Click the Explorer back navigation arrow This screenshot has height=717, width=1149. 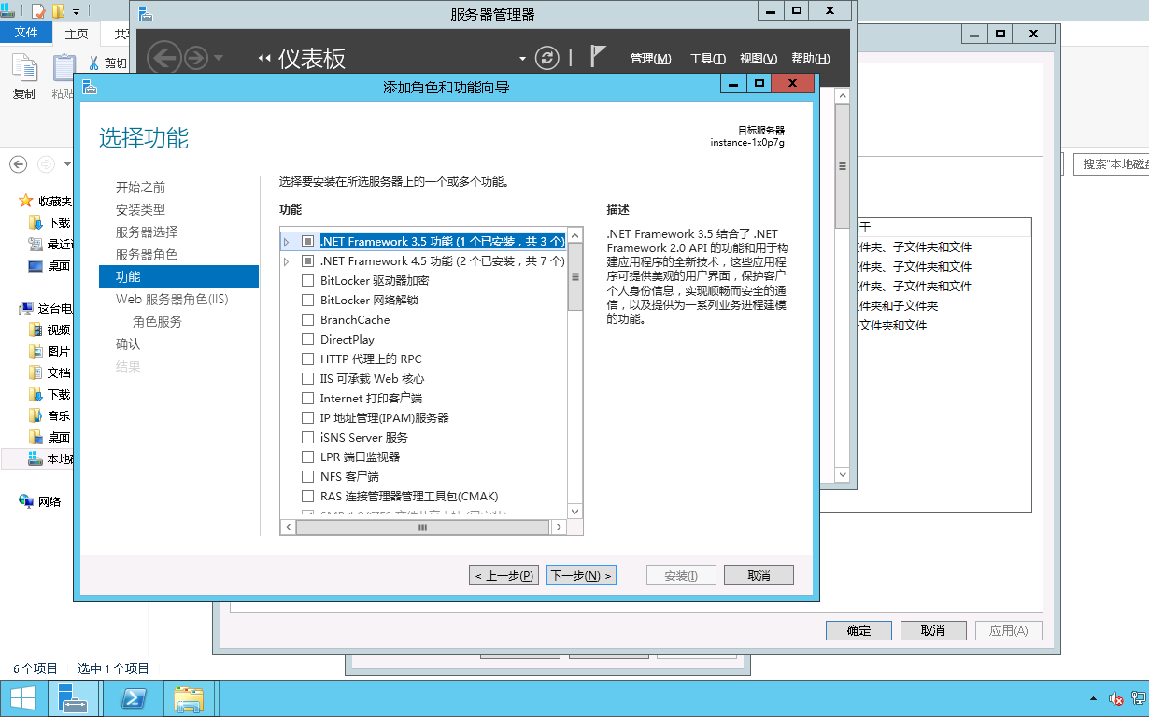[18, 164]
